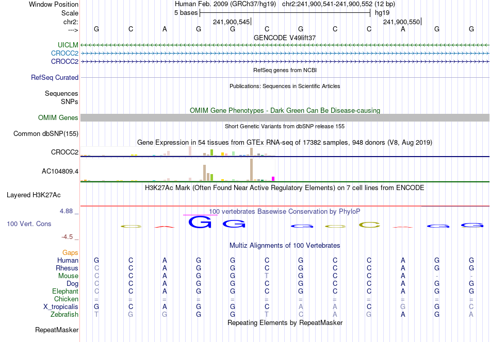
Task: Click the Dog alignment row label
Action: 72,284
